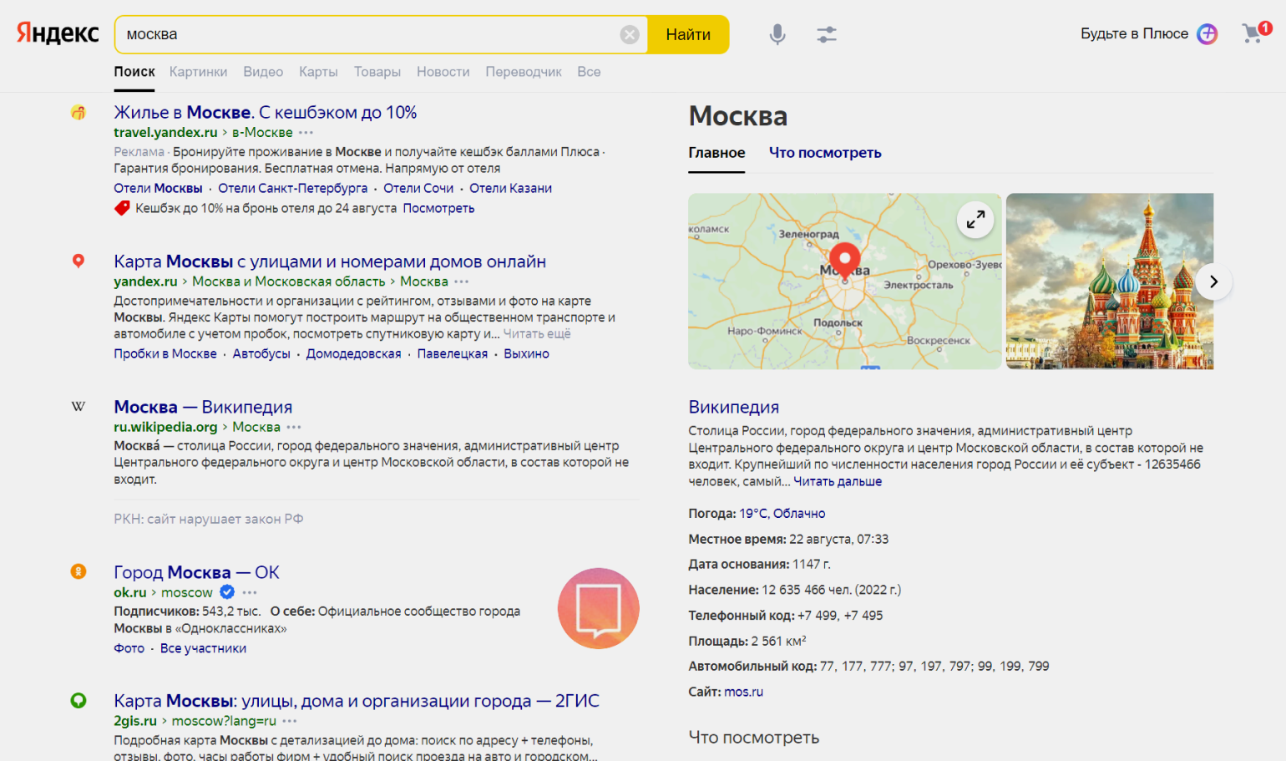Open the Москва — Википедия result

coord(203,407)
